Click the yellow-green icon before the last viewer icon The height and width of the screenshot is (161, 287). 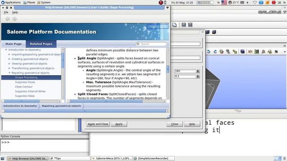270,52
